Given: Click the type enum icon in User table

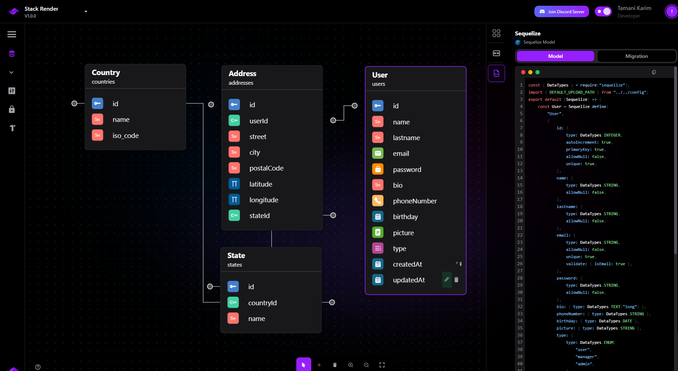Looking at the screenshot, I should pos(378,248).
